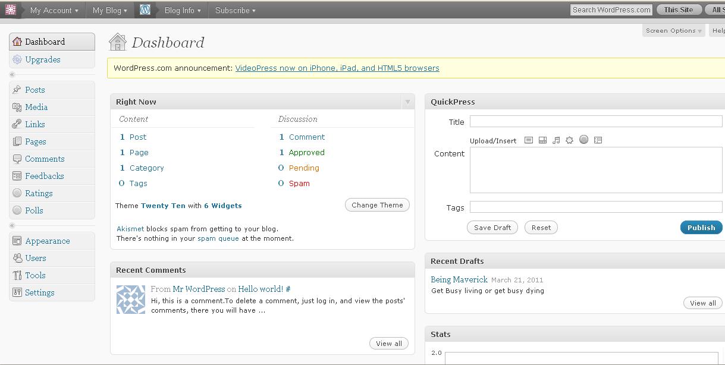Collapse sidebar using arrow below Upgrades
This screenshot has height=365, width=725.
[12, 74]
